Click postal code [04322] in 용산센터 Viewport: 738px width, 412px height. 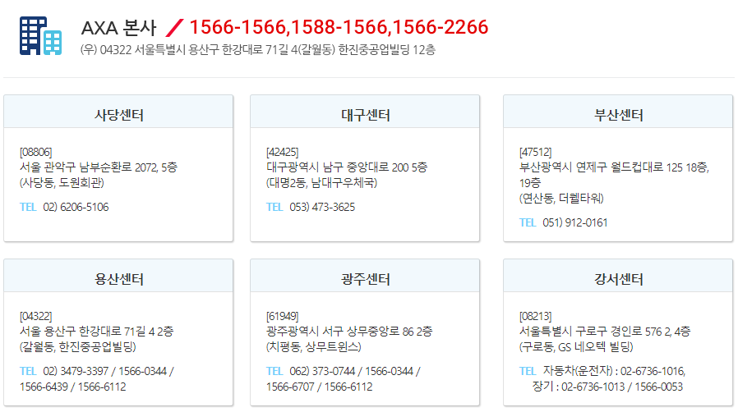[x=36, y=316]
